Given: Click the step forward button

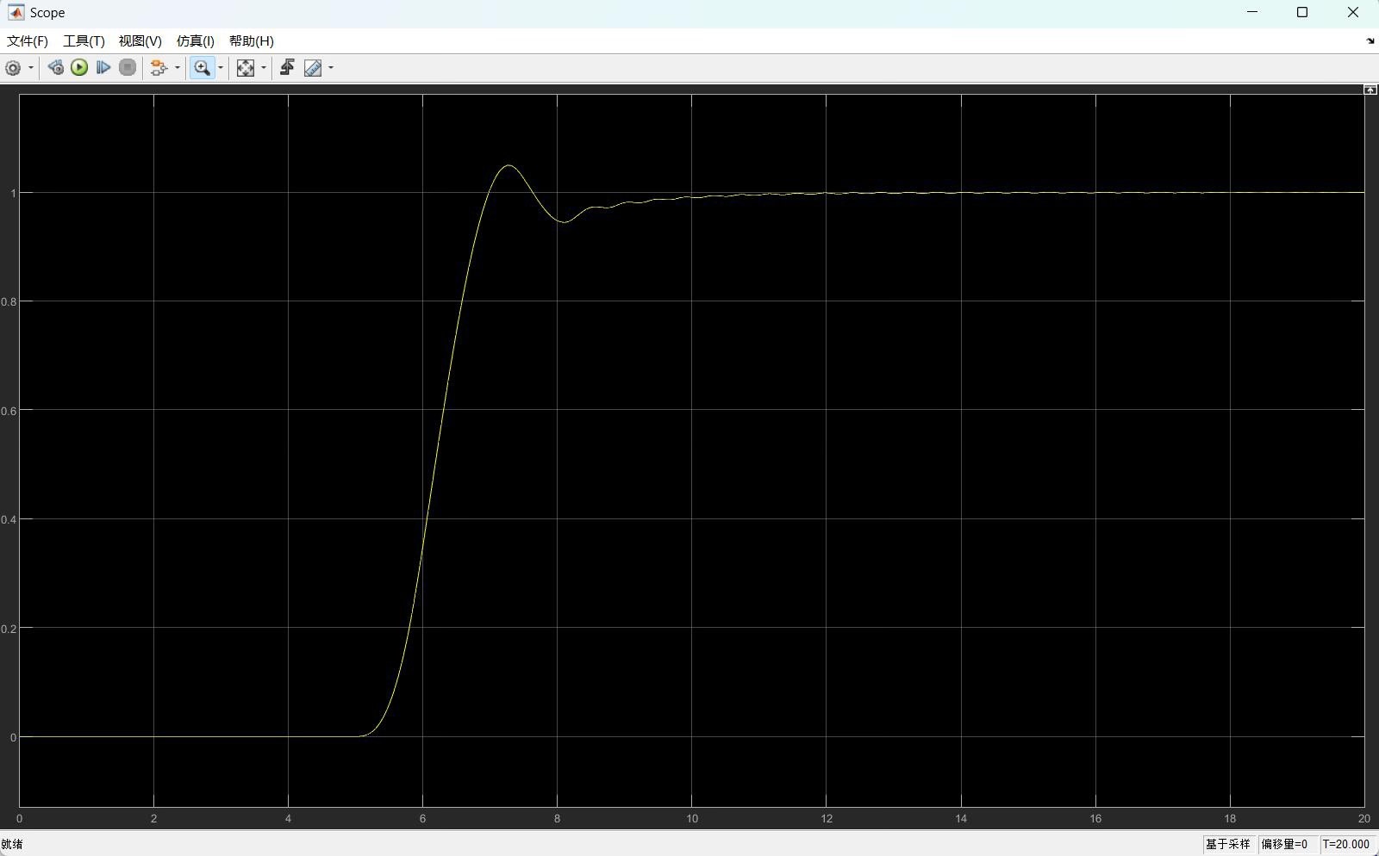Looking at the screenshot, I should tap(103, 68).
